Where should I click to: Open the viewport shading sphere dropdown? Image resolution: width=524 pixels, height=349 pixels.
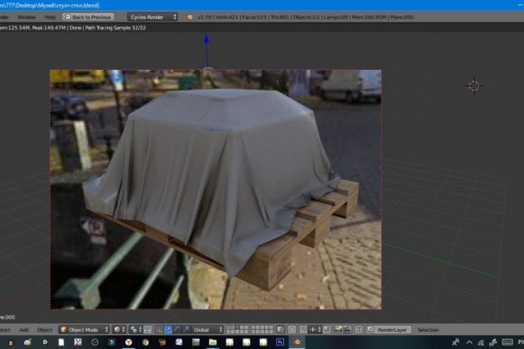(x=119, y=329)
